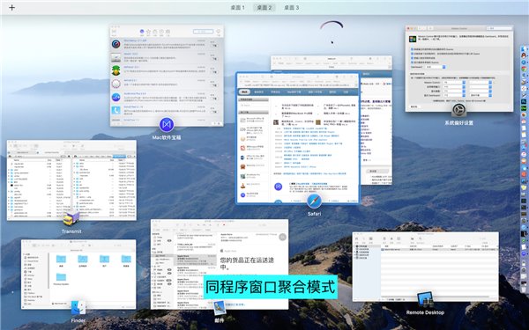Select the Remote Desktop binoculars icon

click(x=425, y=299)
